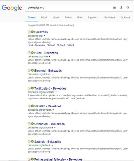134x161 pixels.
Task: Open the on-screen keyboard icon in search box
Action: click(115, 8)
